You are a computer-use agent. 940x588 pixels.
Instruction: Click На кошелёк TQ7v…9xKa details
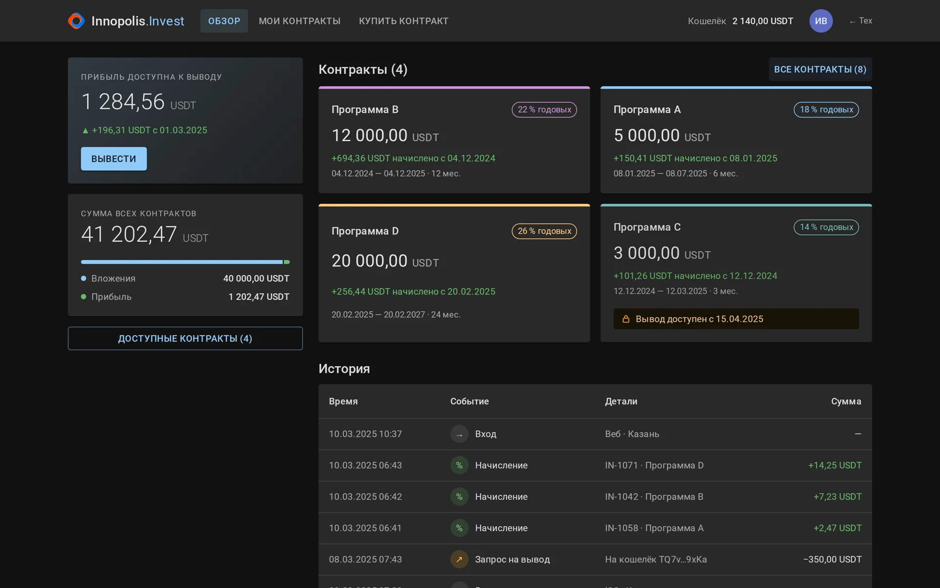point(656,560)
